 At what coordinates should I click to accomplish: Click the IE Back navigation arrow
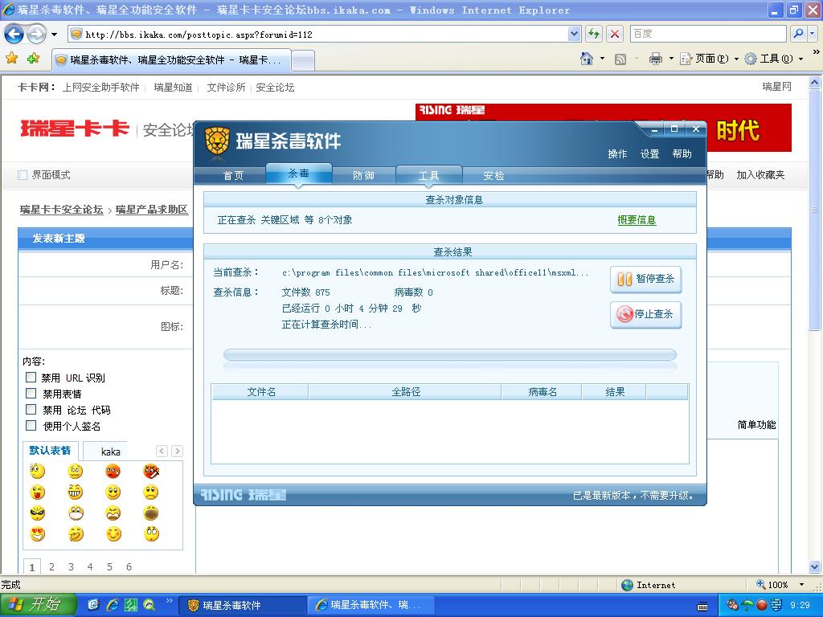tap(14, 35)
